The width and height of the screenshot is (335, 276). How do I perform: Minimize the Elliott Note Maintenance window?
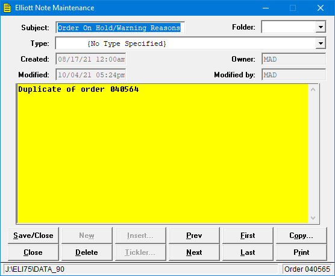tap(266, 8)
